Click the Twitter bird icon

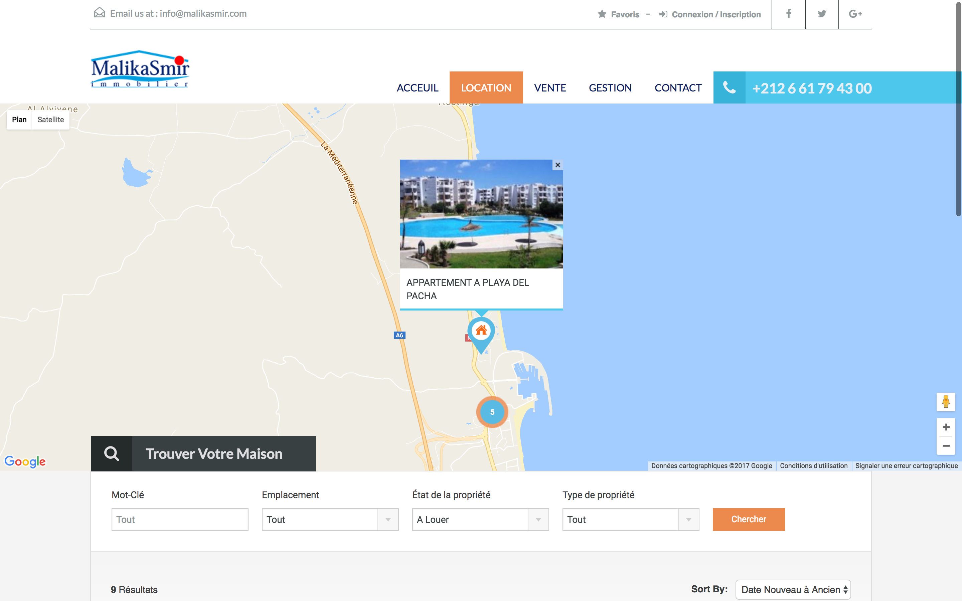pyautogui.click(x=822, y=13)
